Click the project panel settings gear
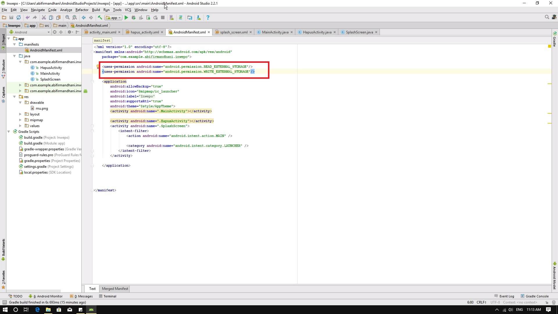The height and width of the screenshot is (314, 558). coord(69,32)
